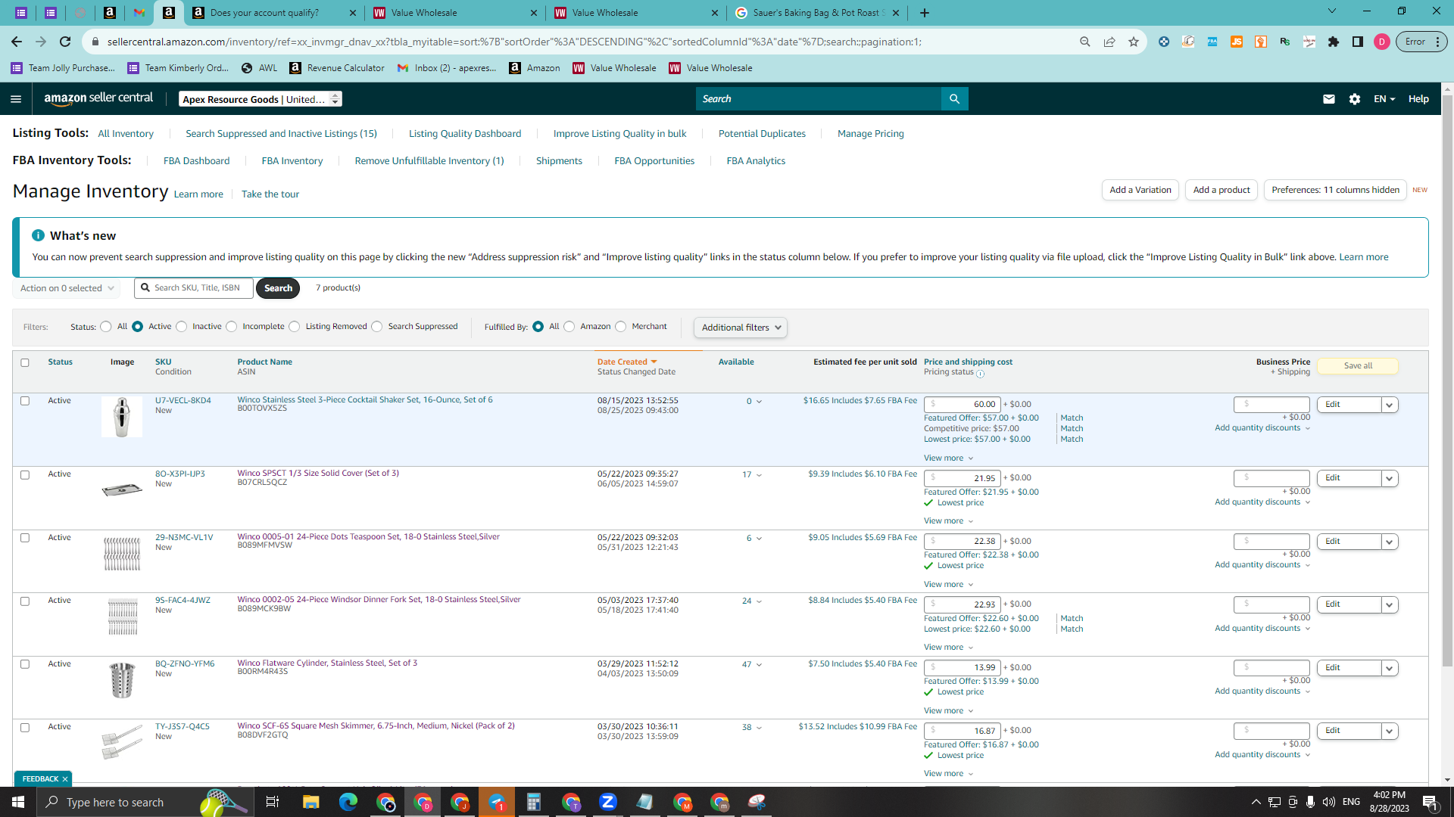Click the magnifier search button in Seller Central
1454x817 pixels.
coord(954,99)
